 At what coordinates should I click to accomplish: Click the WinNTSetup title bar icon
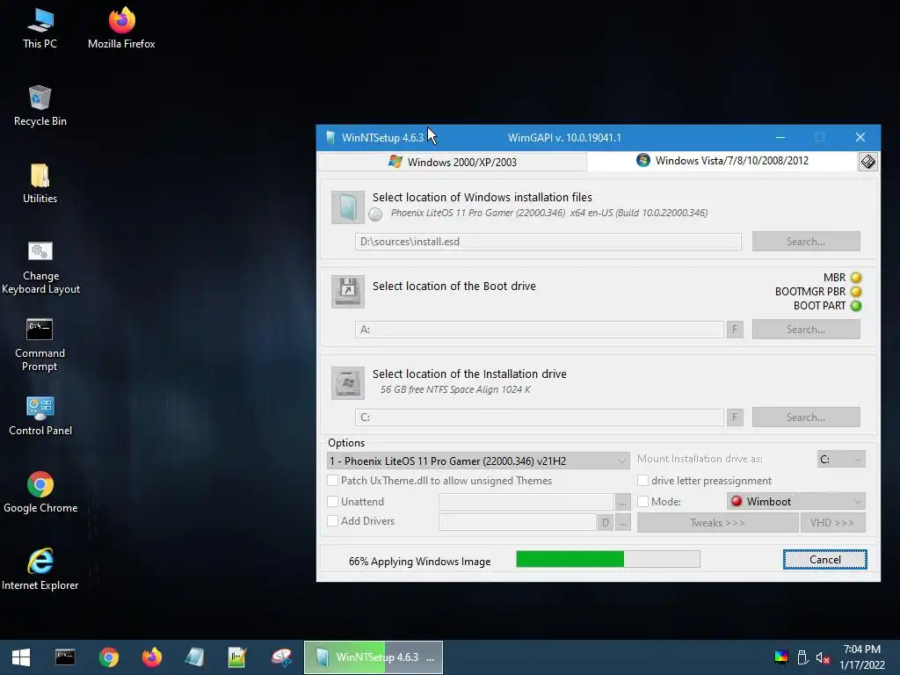tap(330, 138)
